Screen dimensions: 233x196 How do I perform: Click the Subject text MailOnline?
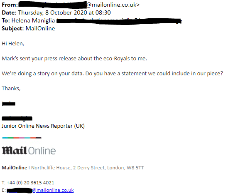coord(40,28)
